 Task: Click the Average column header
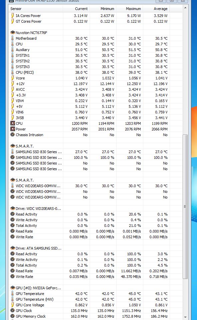coord(156,9)
